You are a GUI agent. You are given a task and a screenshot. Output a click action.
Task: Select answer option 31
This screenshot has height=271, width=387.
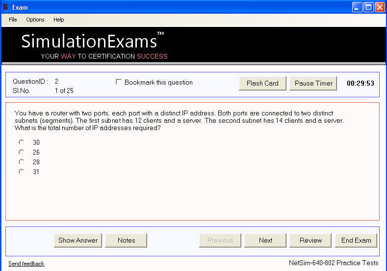(22, 172)
